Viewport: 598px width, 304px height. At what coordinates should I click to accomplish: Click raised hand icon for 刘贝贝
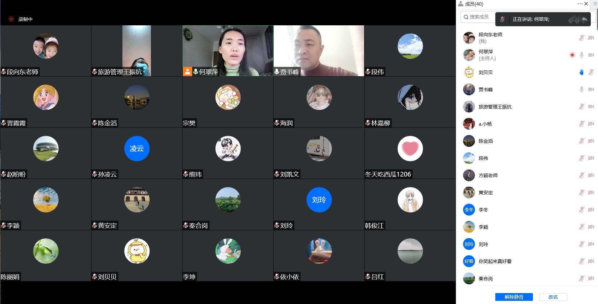(581, 72)
